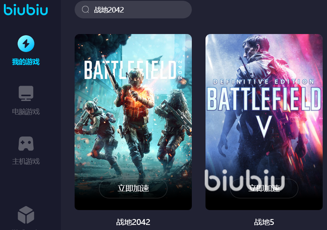The width and height of the screenshot is (327, 230).
Task: Click the large V on the Battlefield V cover
Action: click(x=264, y=127)
